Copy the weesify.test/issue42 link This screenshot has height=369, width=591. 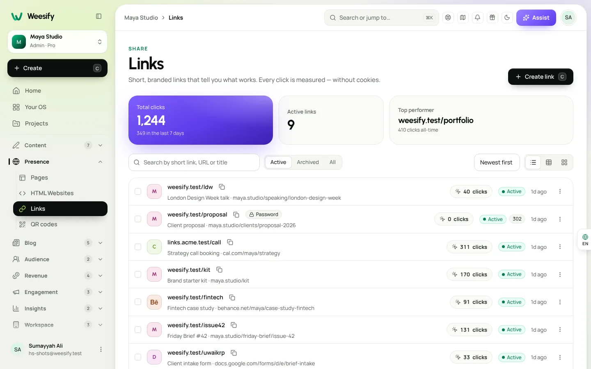coord(234,325)
